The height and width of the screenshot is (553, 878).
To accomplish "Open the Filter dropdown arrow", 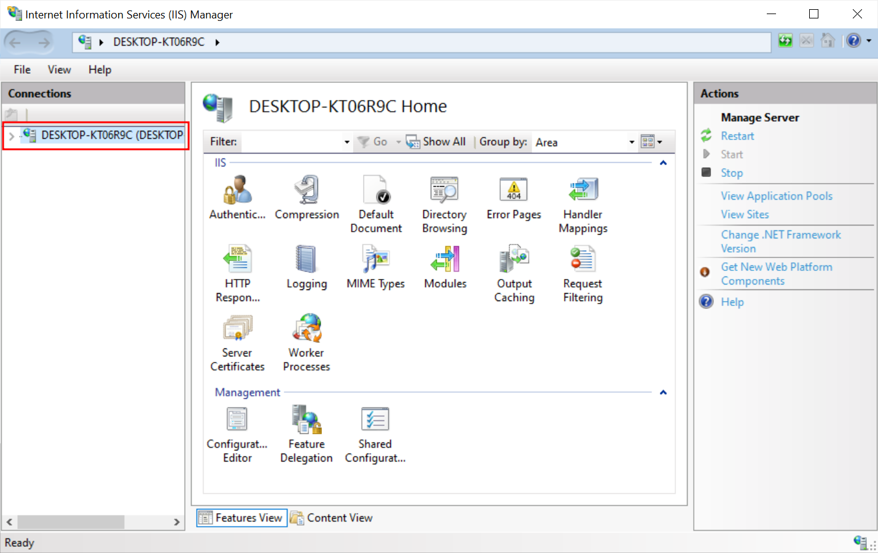I will point(347,142).
